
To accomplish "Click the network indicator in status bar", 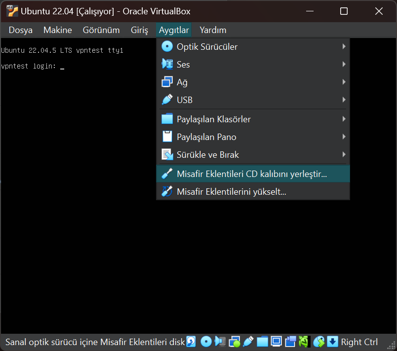I will pos(234,342).
